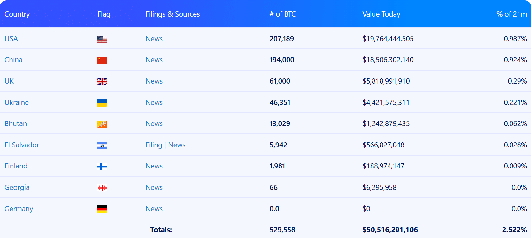Open the News link for El Salvador
This screenshot has width=531, height=238.
click(x=177, y=145)
